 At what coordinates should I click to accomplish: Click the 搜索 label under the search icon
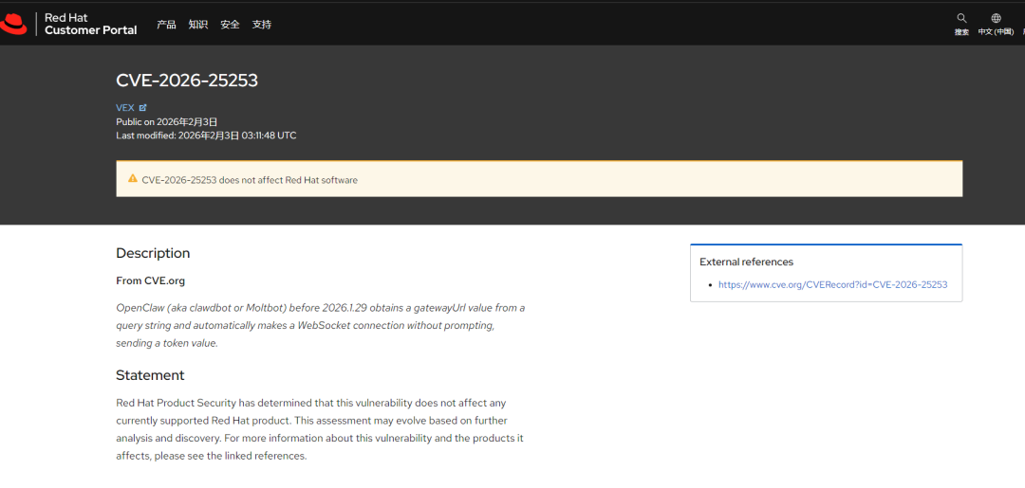click(960, 32)
